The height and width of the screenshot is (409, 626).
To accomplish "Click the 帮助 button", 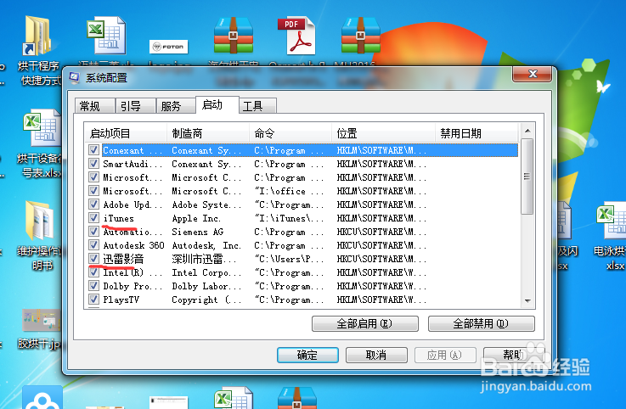I will [513, 355].
